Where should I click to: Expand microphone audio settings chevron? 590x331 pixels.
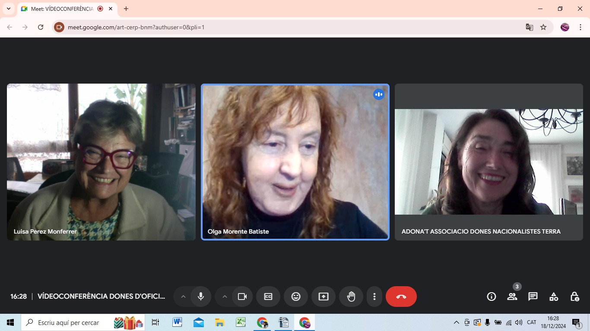tap(183, 297)
